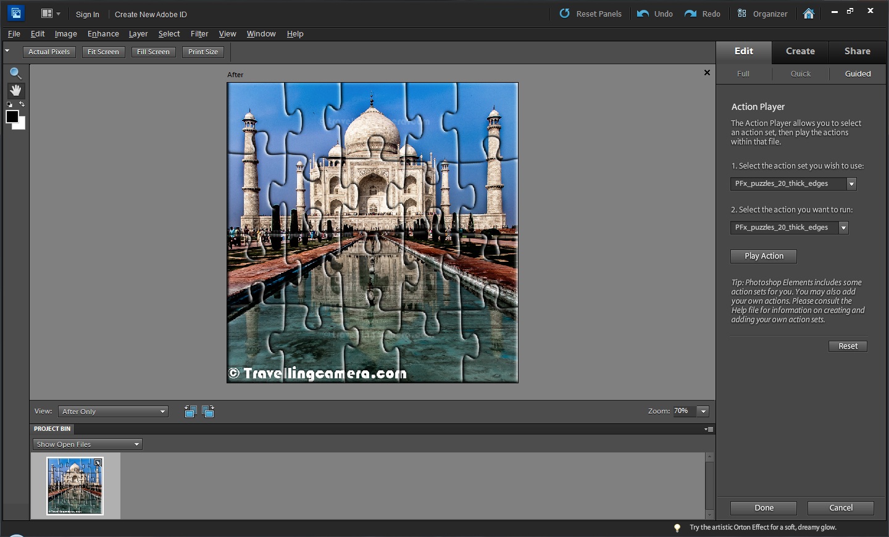The width and height of the screenshot is (889, 537).
Task: Switch to the Edit tab
Action: (744, 52)
